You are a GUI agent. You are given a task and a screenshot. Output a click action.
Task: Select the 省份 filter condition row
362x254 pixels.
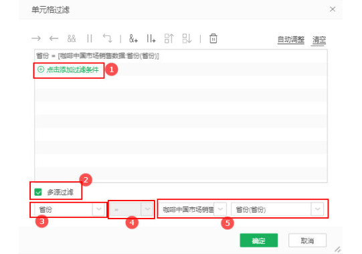(181, 56)
